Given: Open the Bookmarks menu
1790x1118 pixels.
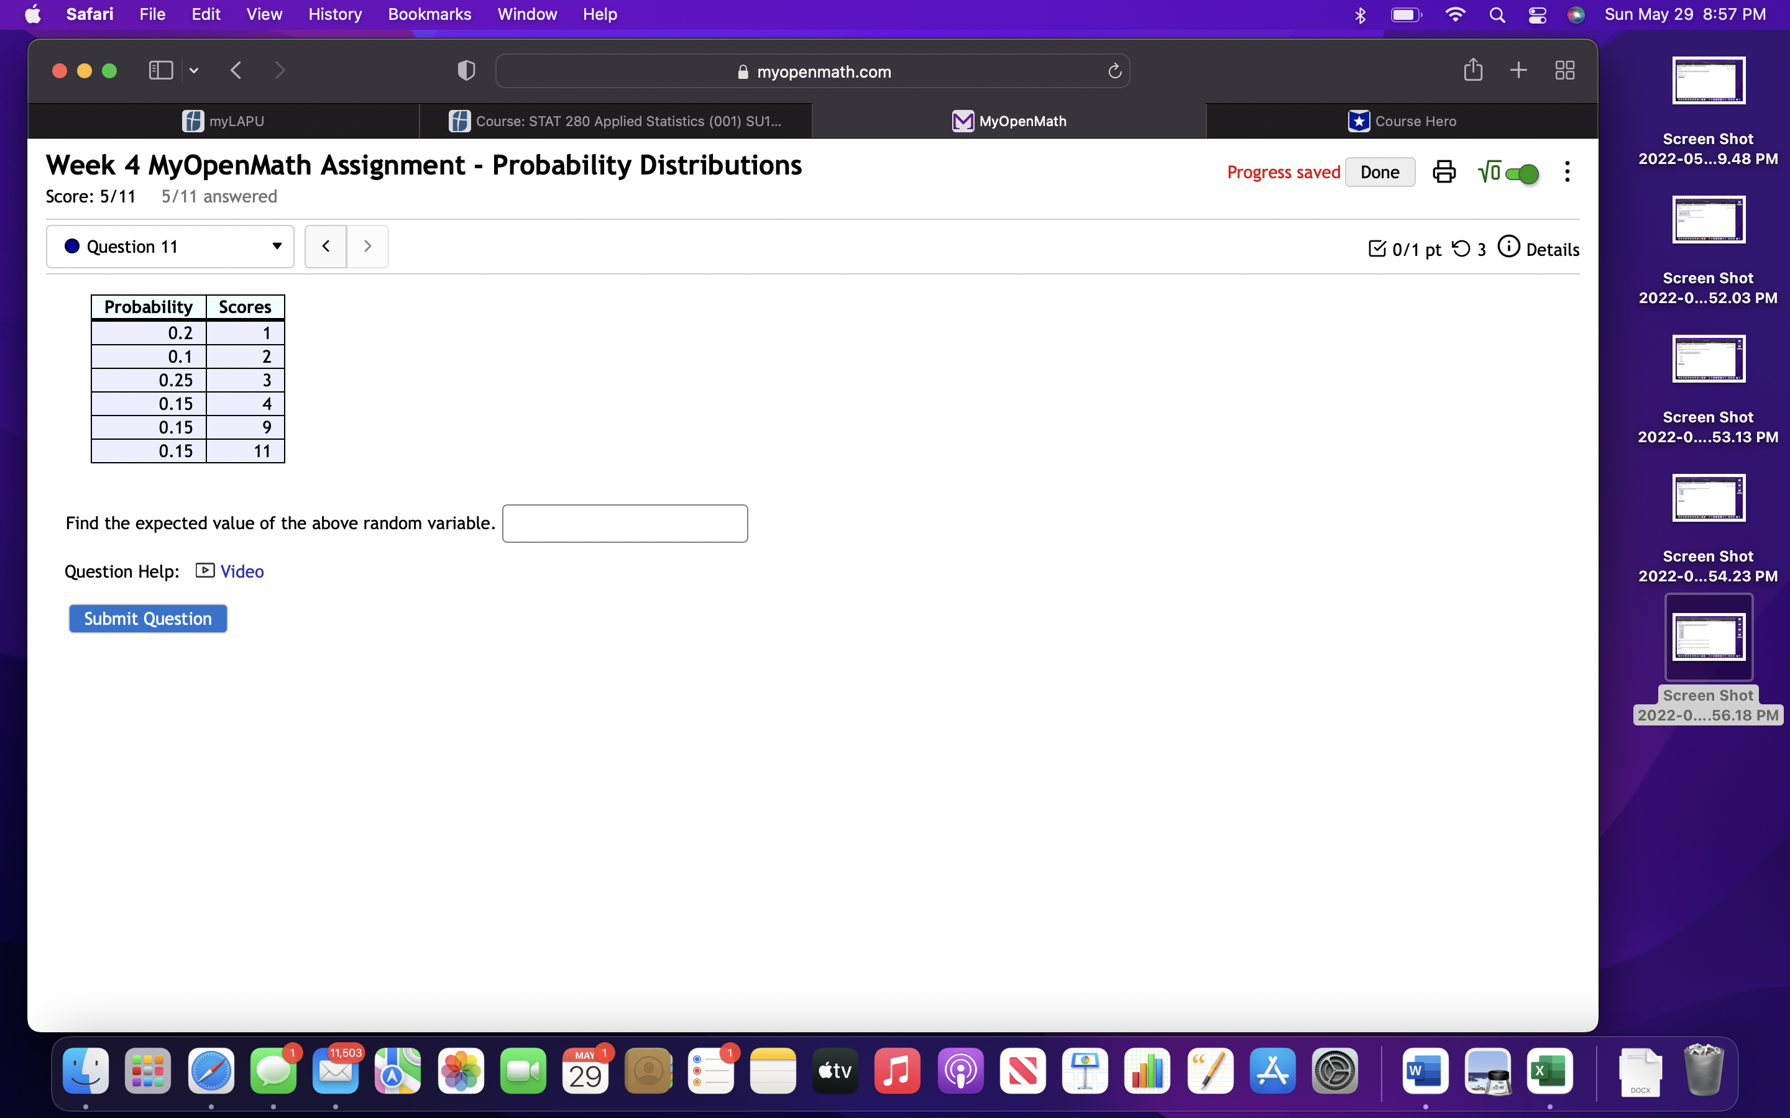Looking at the screenshot, I should click(429, 14).
